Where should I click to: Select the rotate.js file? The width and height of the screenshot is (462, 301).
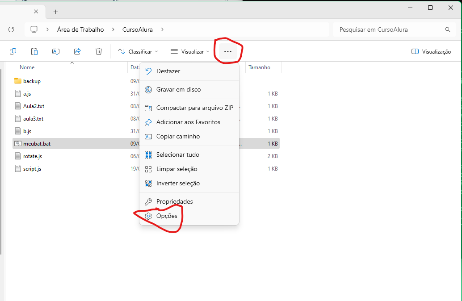33,156
